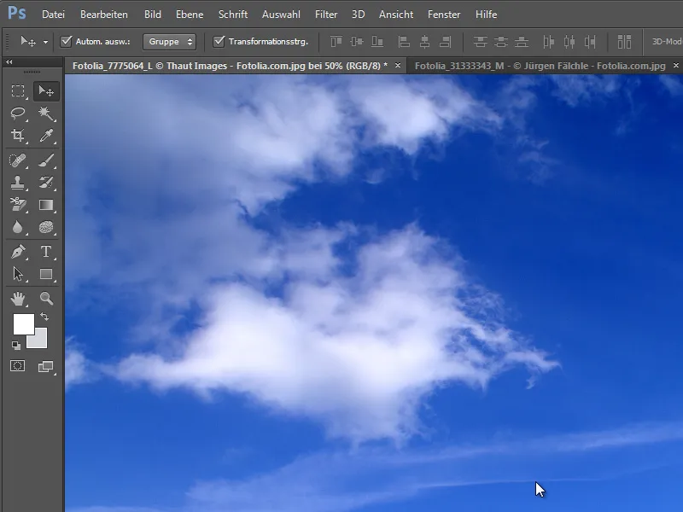The image size is (683, 512).
Task: Align horizontal centers button
Action: tap(424, 42)
